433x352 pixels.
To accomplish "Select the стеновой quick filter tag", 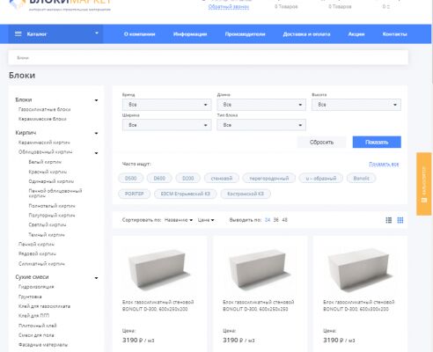I will [x=222, y=179].
